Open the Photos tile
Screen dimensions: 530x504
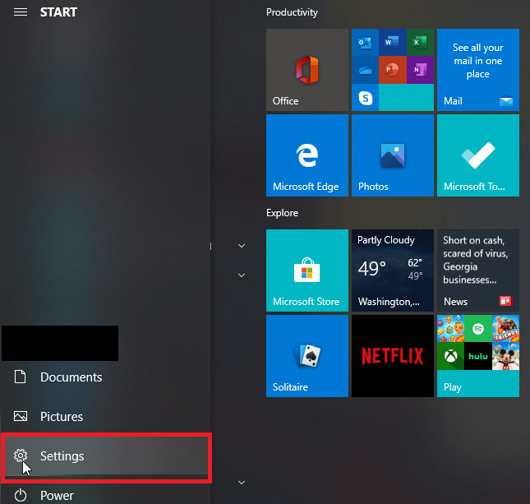point(393,155)
